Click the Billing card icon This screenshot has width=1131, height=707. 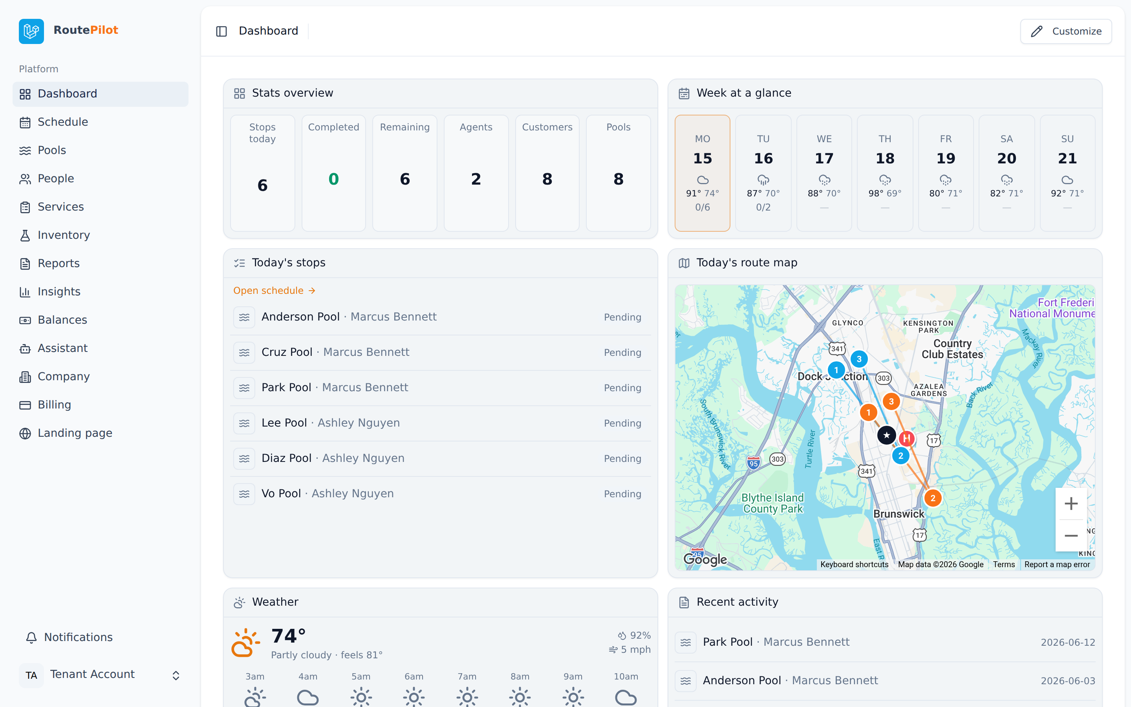25,405
